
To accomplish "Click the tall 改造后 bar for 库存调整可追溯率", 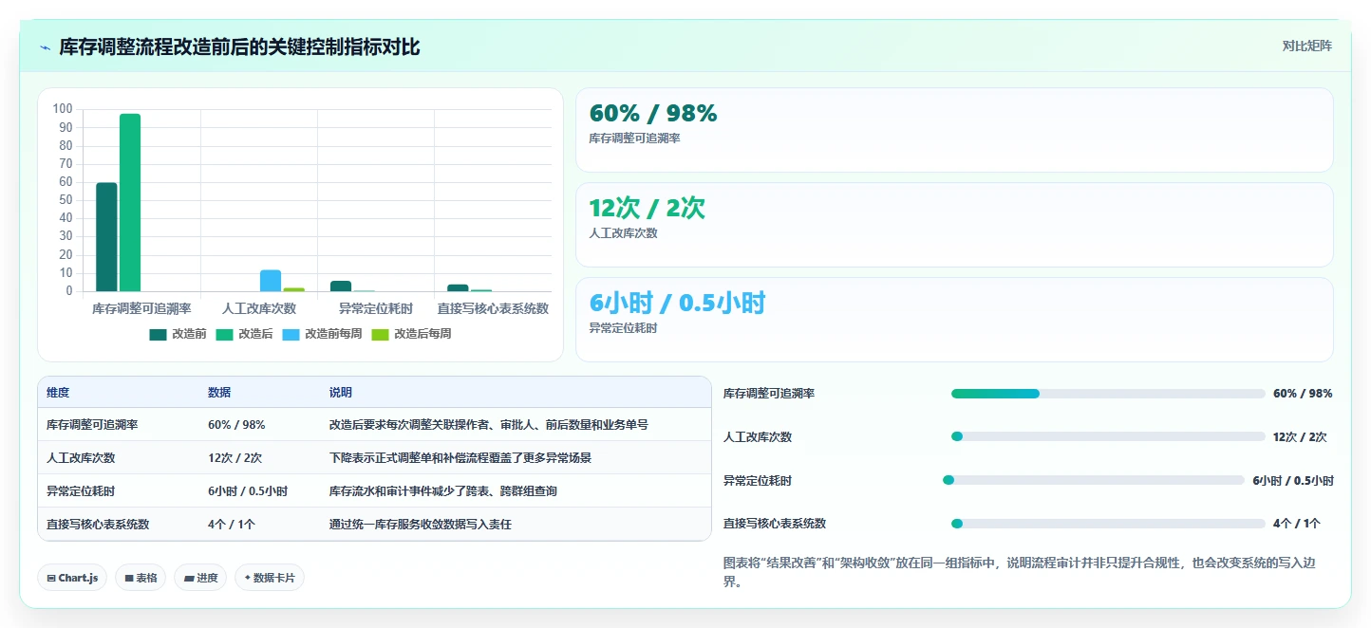I will point(130,202).
